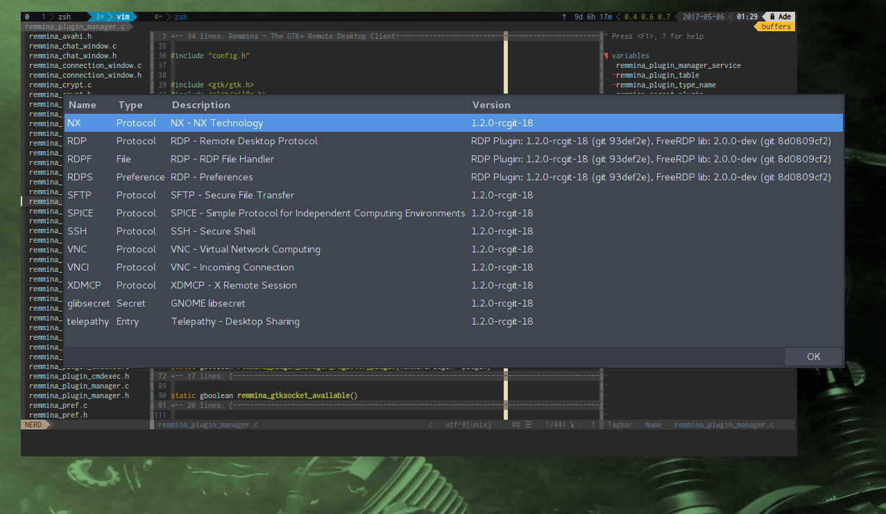Screen dimensions: 886x514
Task: Select the SPICE protocol plugin row
Action: 318,213
